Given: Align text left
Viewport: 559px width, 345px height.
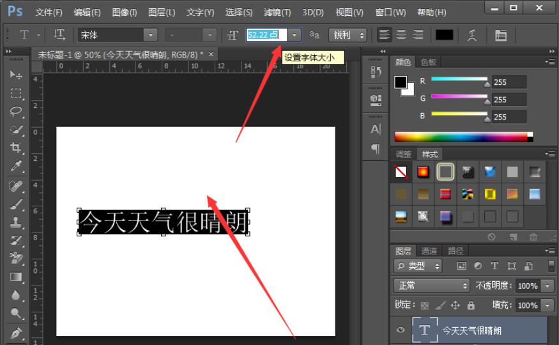Looking at the screenshot, I should pyautogui.click(x=385, y=34).
